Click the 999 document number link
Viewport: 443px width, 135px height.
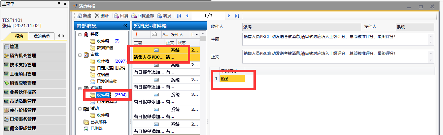tap(224, 78)
